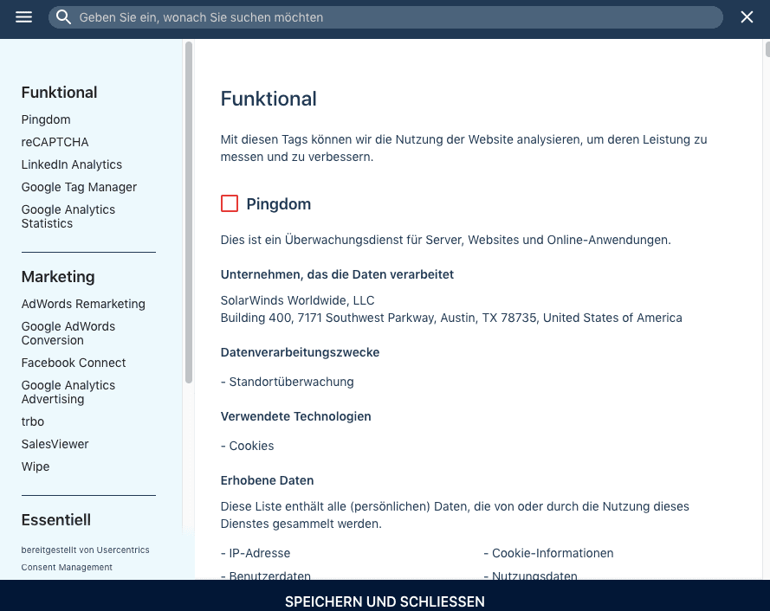
Task: Open Google Analytics Statistics entry
Action: pos(68,216)
